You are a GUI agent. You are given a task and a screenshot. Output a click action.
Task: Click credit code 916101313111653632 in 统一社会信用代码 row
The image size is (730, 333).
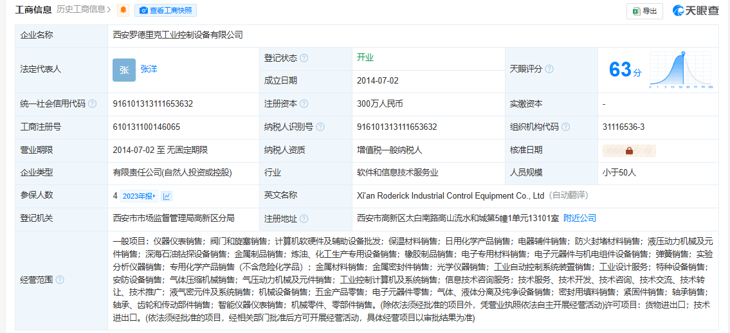coord(152,104)
